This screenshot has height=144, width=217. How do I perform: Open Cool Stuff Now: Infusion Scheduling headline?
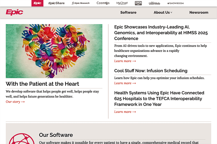coord(151,71)
